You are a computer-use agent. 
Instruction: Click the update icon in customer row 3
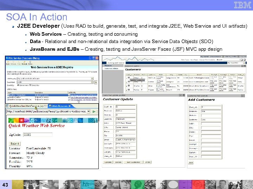tap(129, 86)
